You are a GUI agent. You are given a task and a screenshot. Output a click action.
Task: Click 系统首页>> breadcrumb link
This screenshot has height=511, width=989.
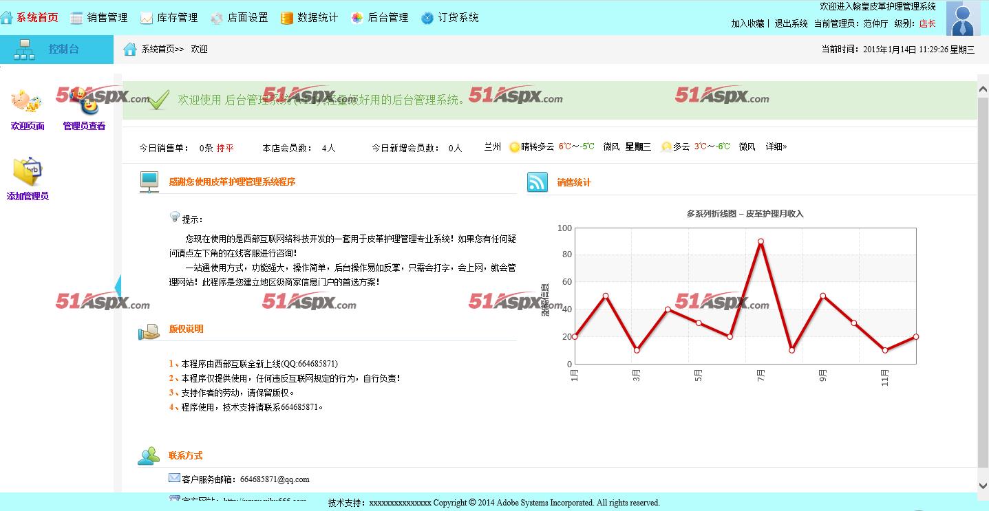[x=163, y=50]
